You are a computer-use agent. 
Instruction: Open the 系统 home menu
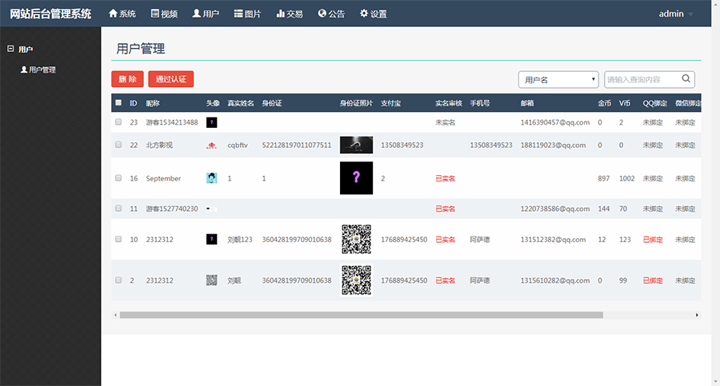(122, 14)
